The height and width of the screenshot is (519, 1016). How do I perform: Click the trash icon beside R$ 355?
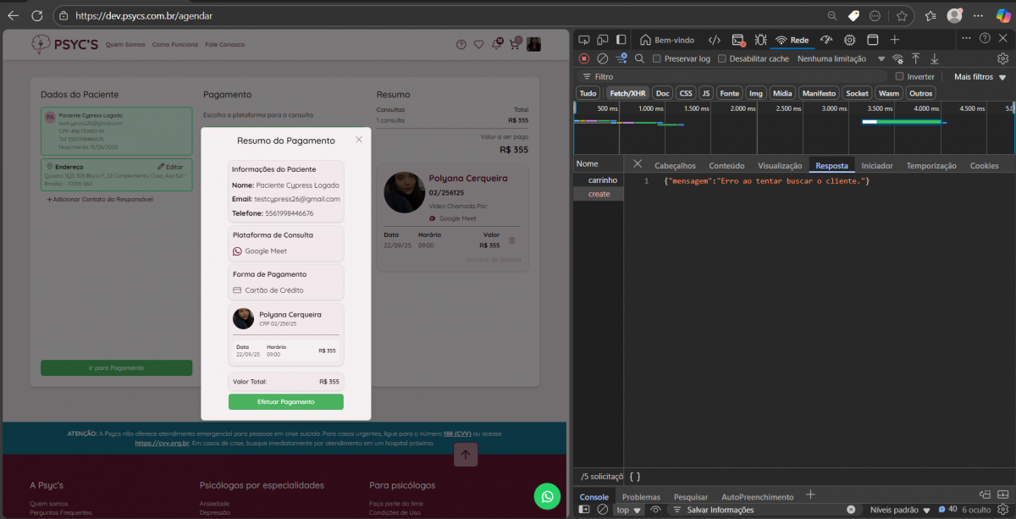pos(511,241)
